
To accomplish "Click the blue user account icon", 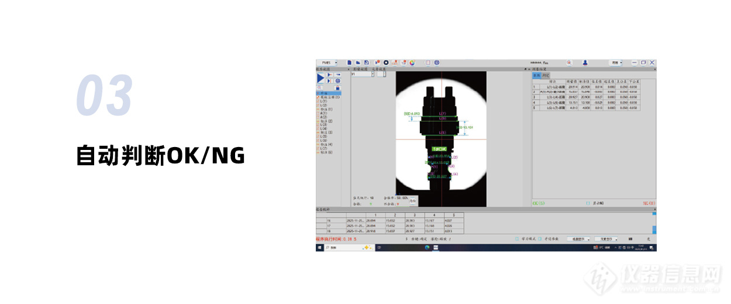I will click(x=585, y=62).
